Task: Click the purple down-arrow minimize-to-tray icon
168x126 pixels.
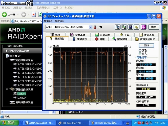Action: 144,27
